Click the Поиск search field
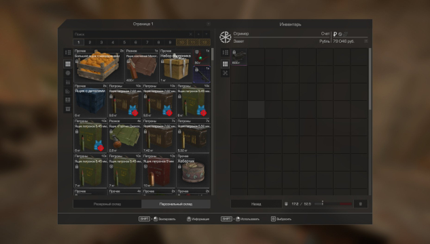The height and width of the screenshot is (244, 430). tap(131, 34)
